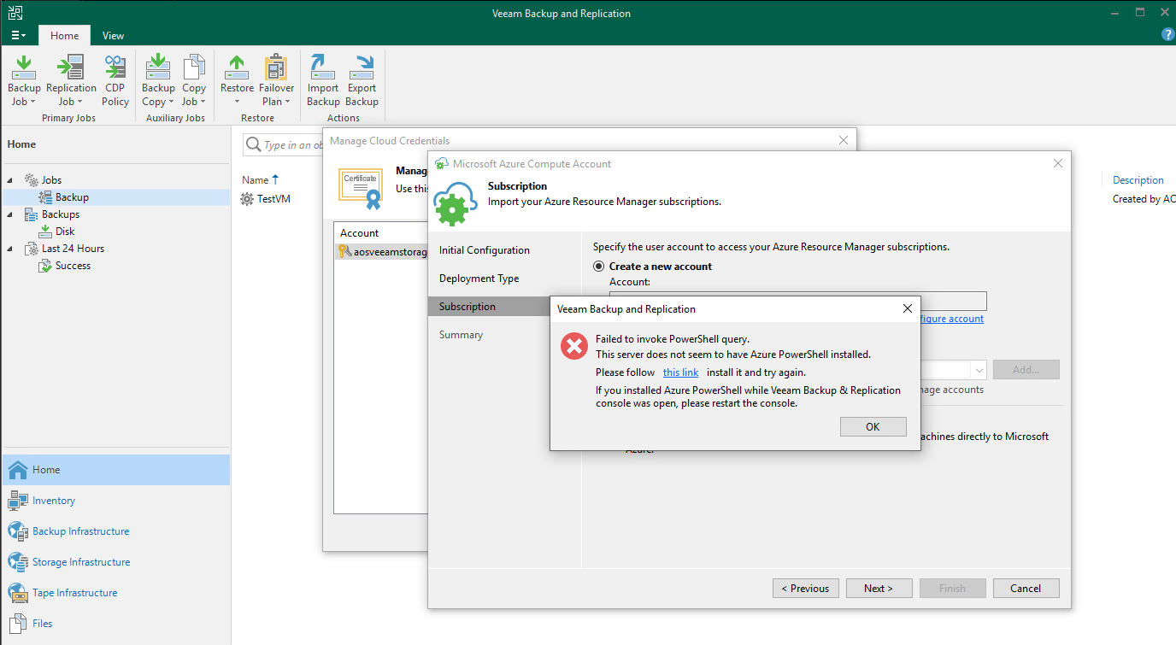Click the TestVM job gear icon

click(248, 199)
